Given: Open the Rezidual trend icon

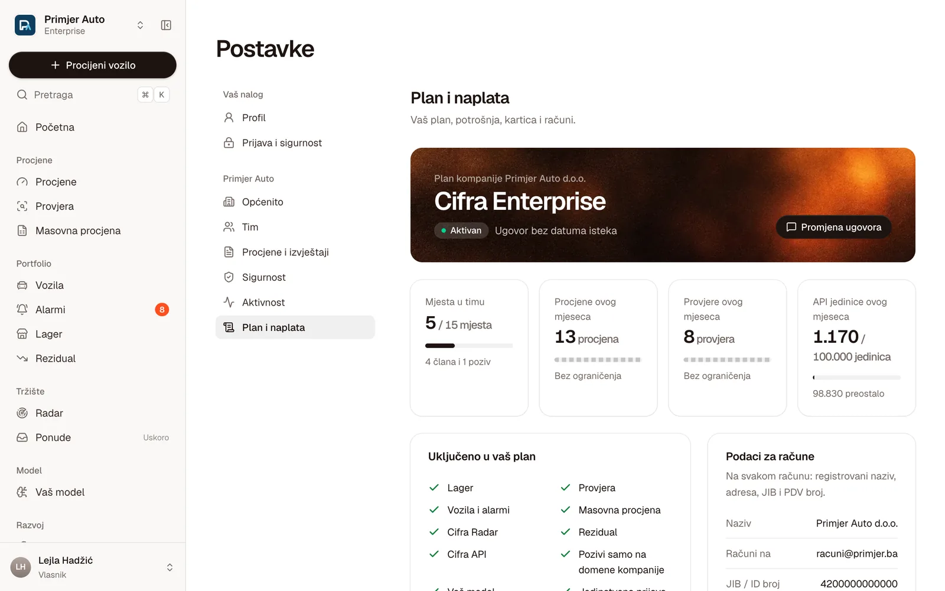Looking at the screenshot, I should pyautogui.click(x=22, y=358).
